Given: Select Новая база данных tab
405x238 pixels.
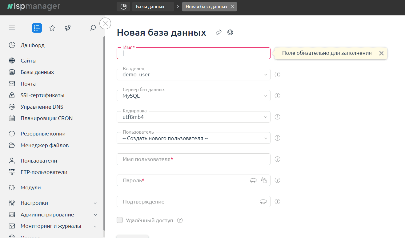Looking at the screenshot, I should [x=207, y=6].
